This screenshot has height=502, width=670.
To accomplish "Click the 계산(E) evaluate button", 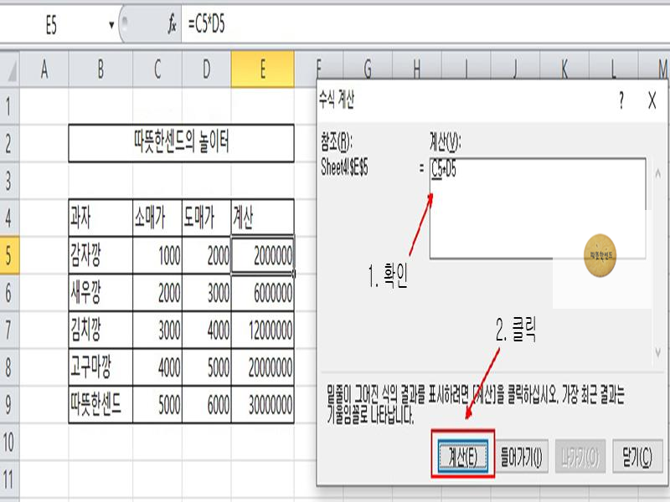I will (463, 458).
